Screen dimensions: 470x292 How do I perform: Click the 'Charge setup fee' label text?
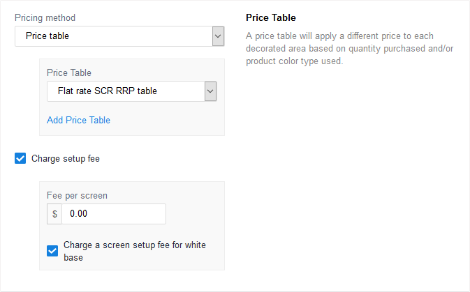click(66, 159)
